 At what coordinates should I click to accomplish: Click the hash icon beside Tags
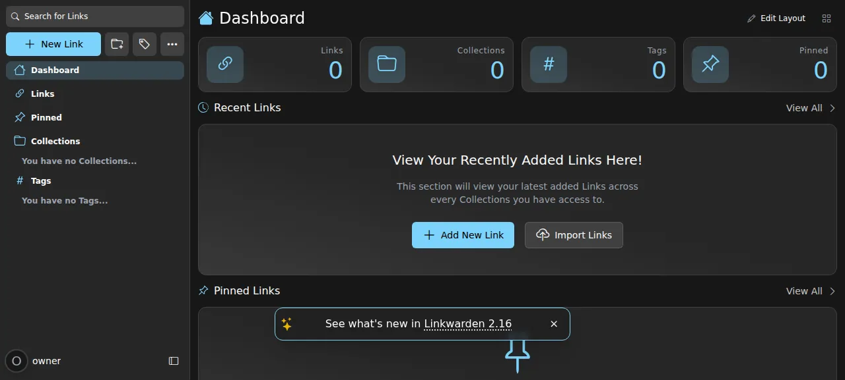[x=20, y=180]
